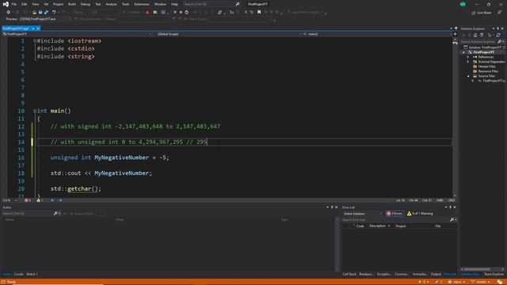This screenshot has width=507, height=285.
Task: Toggle the 0 Errors filter
Action: tap(395, 214)
